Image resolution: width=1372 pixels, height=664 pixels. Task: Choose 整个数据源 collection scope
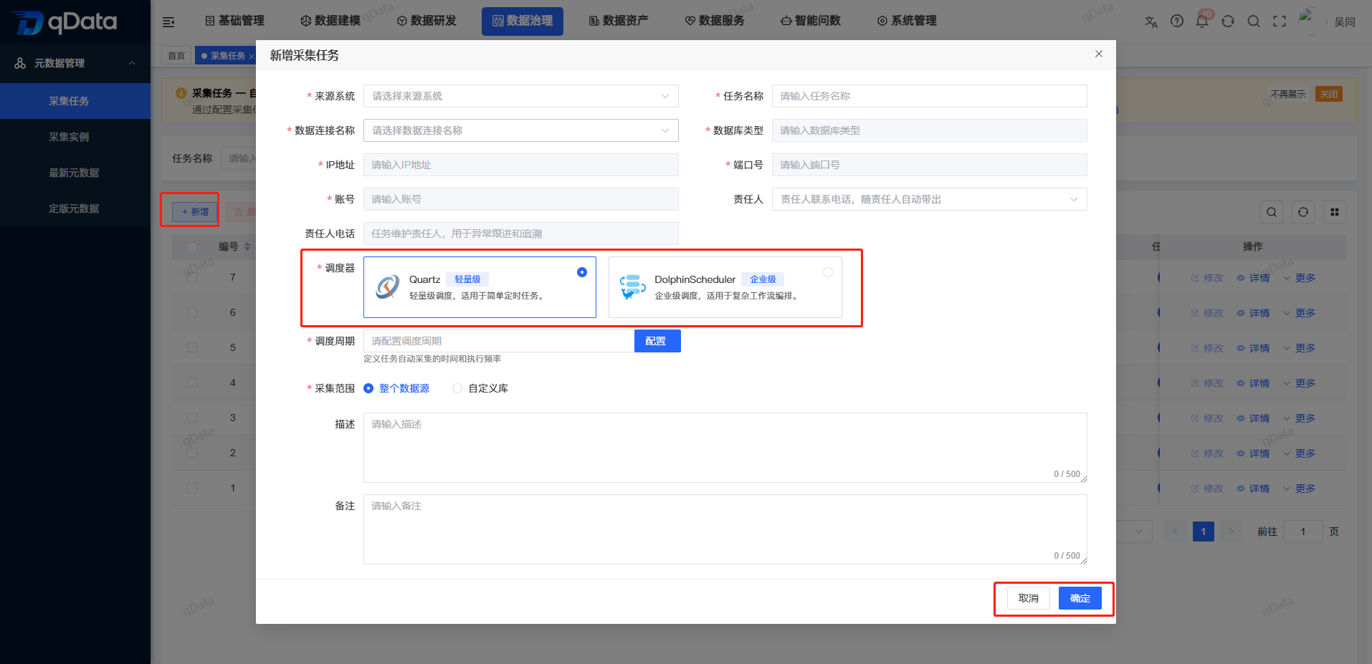pos(396,388)
